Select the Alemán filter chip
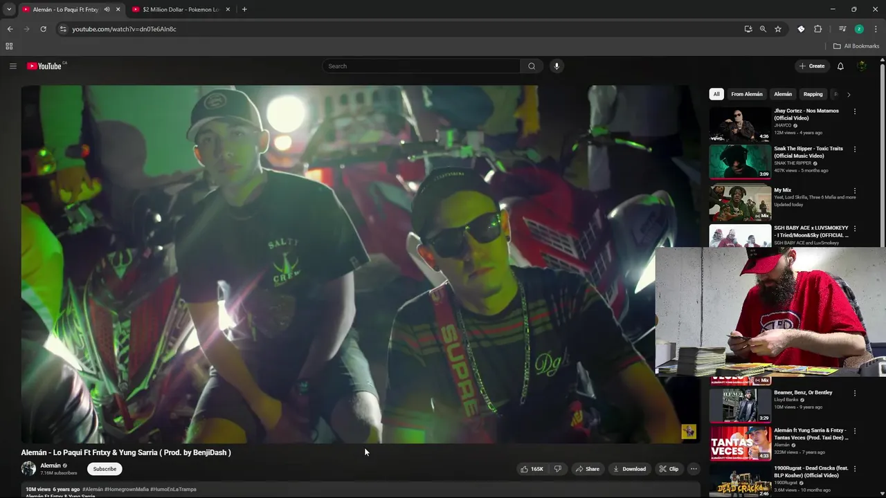 [x=783, y=94]
